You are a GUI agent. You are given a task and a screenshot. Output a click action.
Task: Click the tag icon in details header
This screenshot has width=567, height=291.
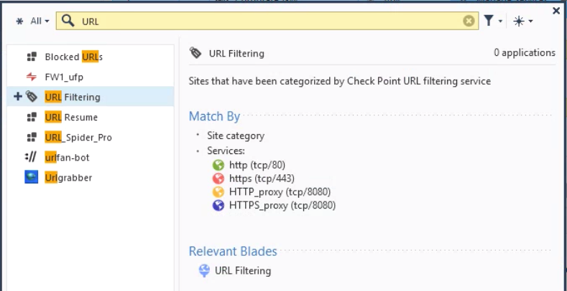[x=195, y=53]
